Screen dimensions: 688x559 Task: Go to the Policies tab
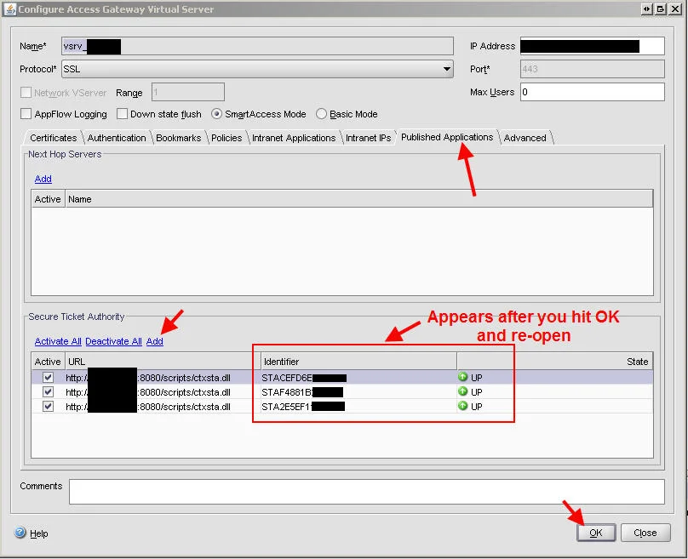click(x=226, y=138)
